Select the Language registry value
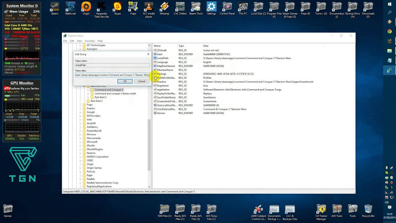The height and width of the screenshot is (223, 396). tap(162, 62)
